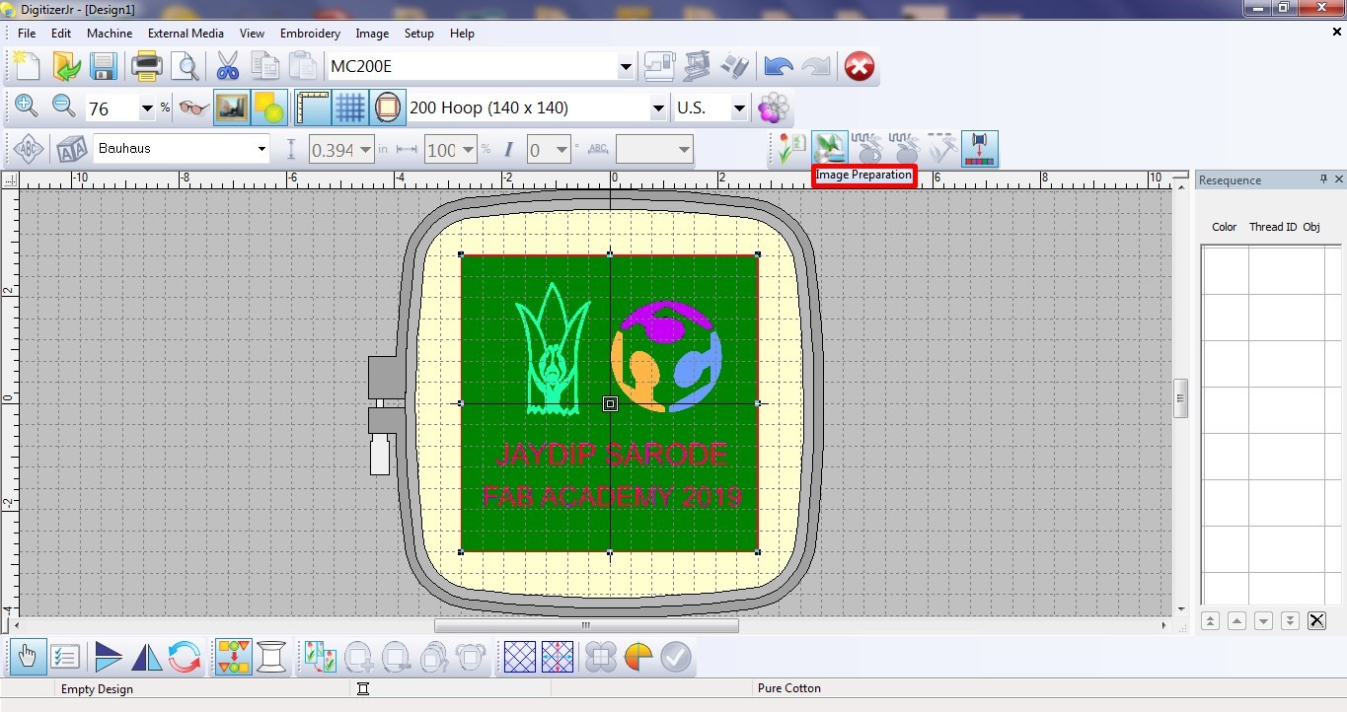Zoom in with the plus magnifier icon

click(x=27, y=107)
